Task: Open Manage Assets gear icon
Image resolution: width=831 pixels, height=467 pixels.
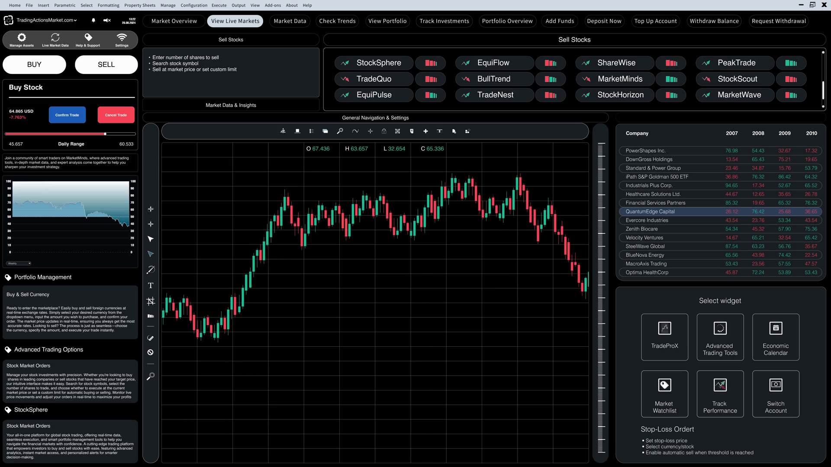Action: tap(22, 38)
